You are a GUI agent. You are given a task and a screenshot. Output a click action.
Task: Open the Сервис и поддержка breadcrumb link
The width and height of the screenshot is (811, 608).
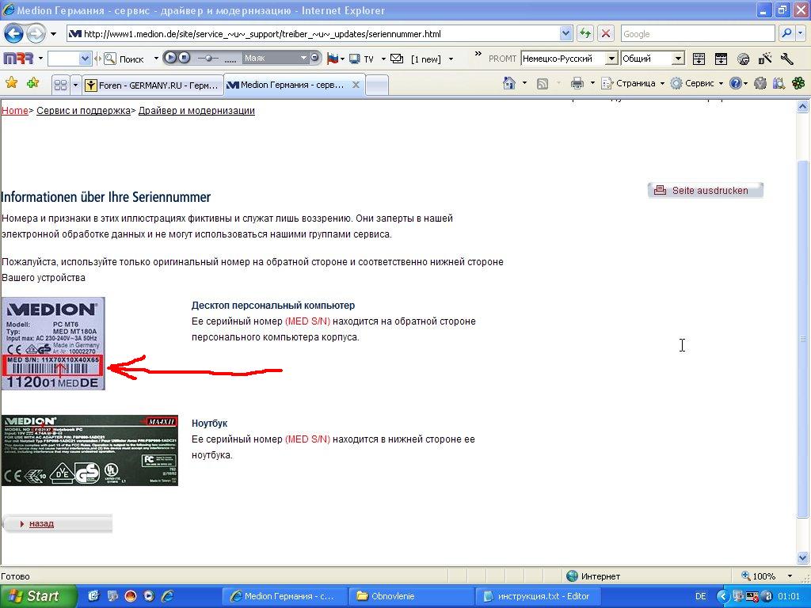[83, 111]
